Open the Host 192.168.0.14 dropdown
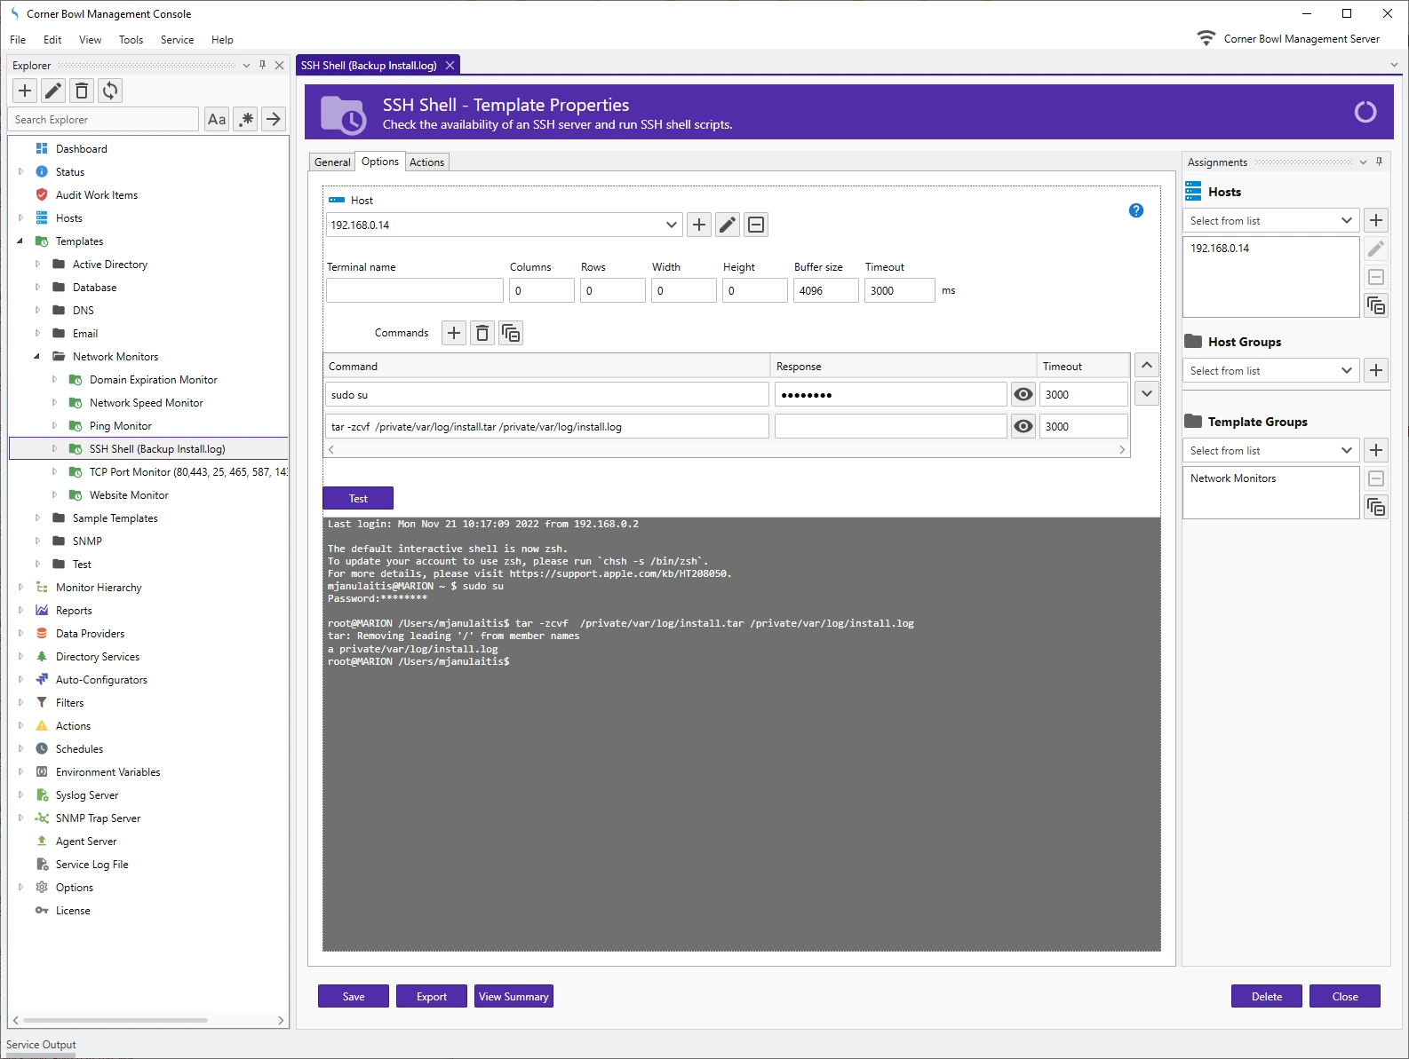This screenshot has height=1059, width=1409. click(x=671, y=225)
